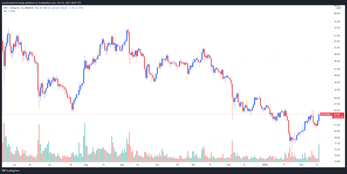Click the NEO / TetherUS symbol title
The height and width of the screenshot is (174, 347).
(11, 8)
